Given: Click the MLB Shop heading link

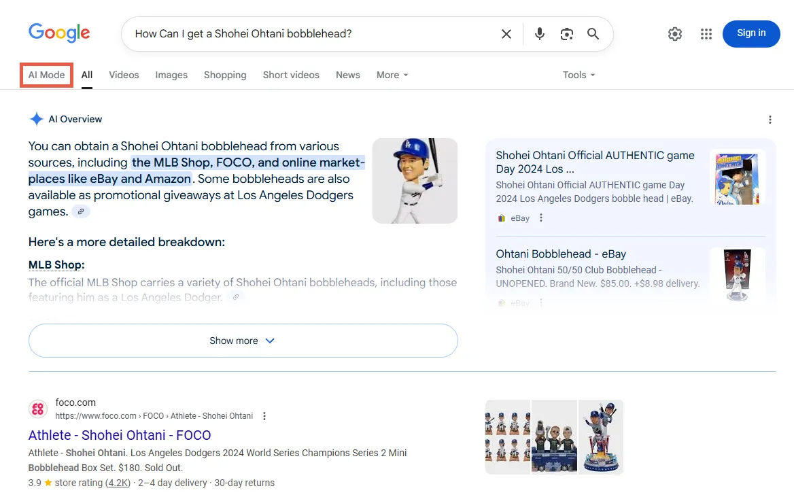Looking at the screenshot, I should point(56,265).
